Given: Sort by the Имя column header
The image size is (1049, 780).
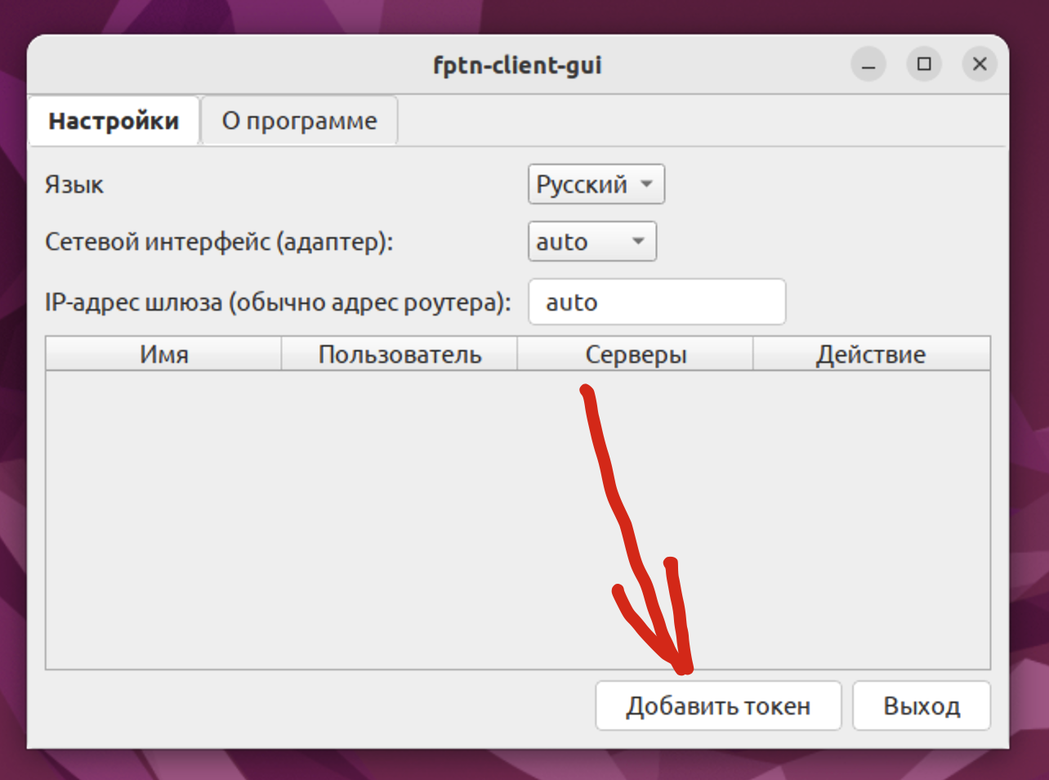Looking at the screenshot, I should (163, 354).
